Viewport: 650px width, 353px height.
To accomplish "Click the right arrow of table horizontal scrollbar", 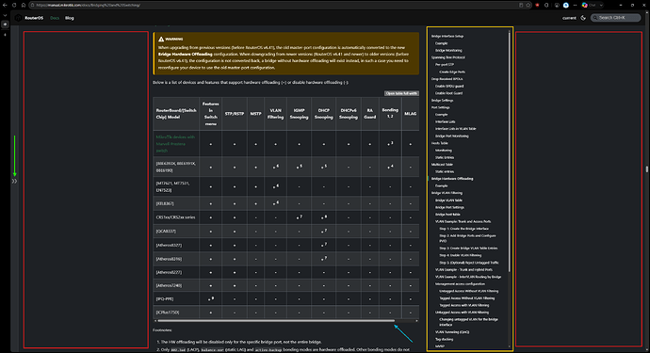I will point(416,321).
